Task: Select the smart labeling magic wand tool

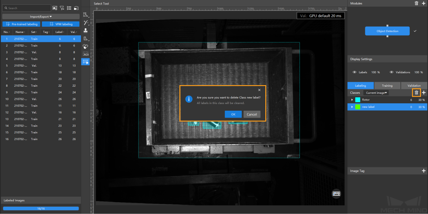Action: (x=86, y=23)
